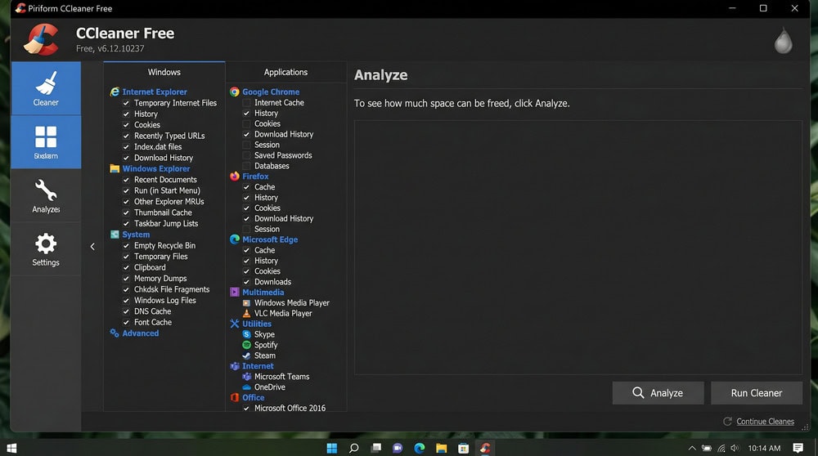Toggle Microsoft Office 2016 checkbox
This screenshot has width=818, height=456.
pos(247,408)
